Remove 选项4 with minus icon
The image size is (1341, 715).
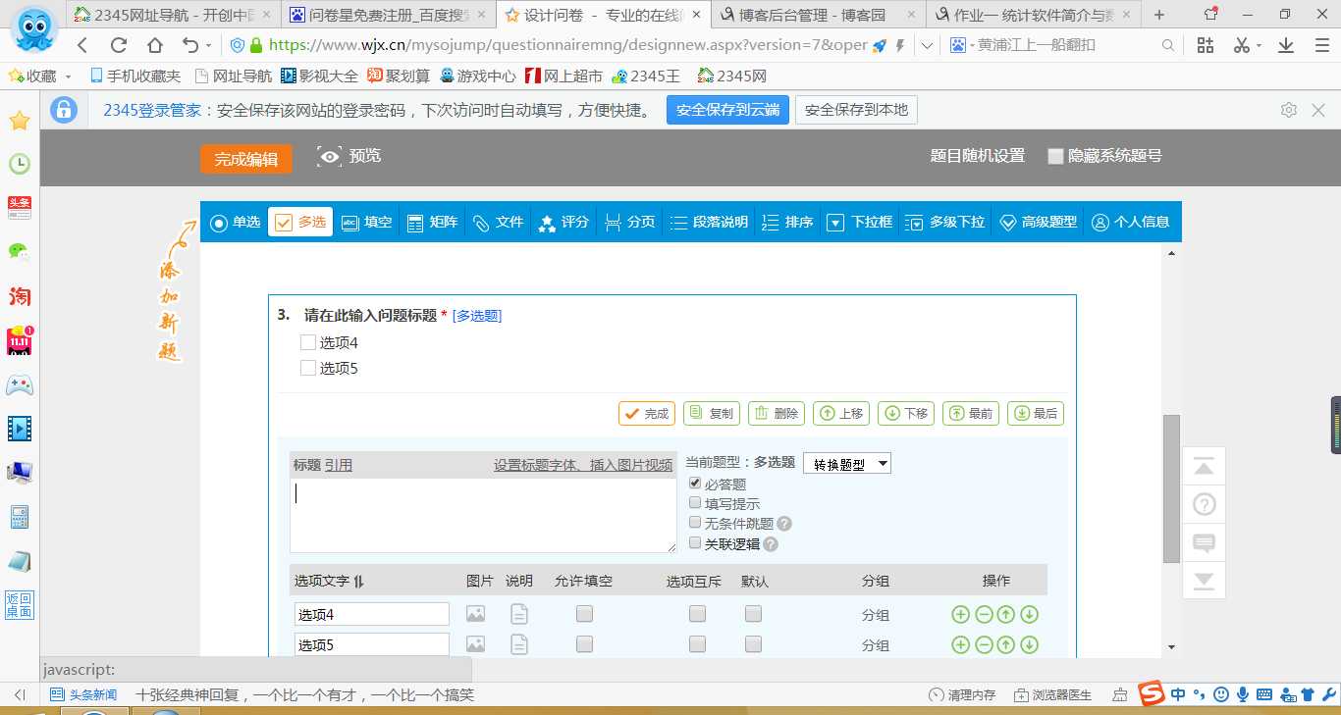click(x=984, y=615)
